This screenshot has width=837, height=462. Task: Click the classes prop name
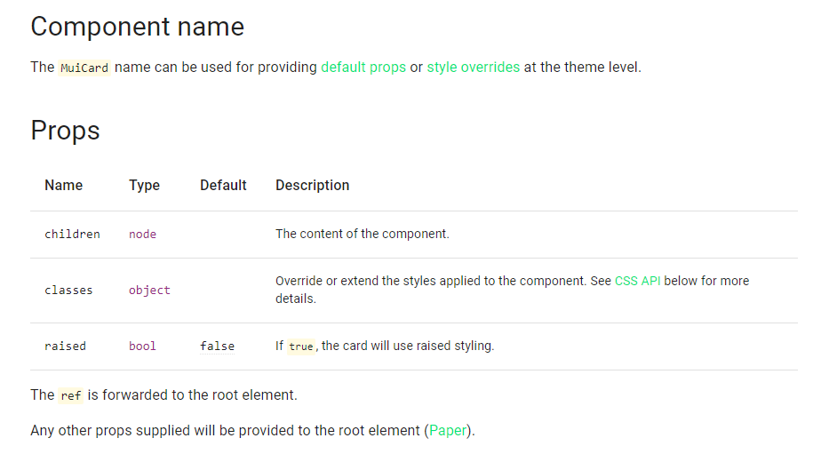pyautogui.click(x=68, y=291)
